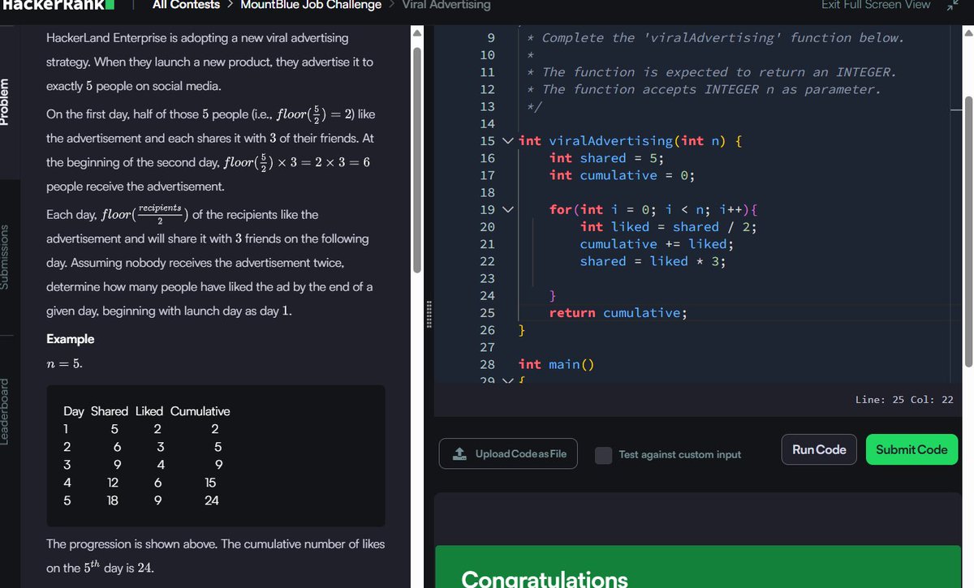Go to All Contests breadcrumb
Image resolution: width=974 pixels, height=588 pixels.
pyautogui.click(x=186, y=5)
